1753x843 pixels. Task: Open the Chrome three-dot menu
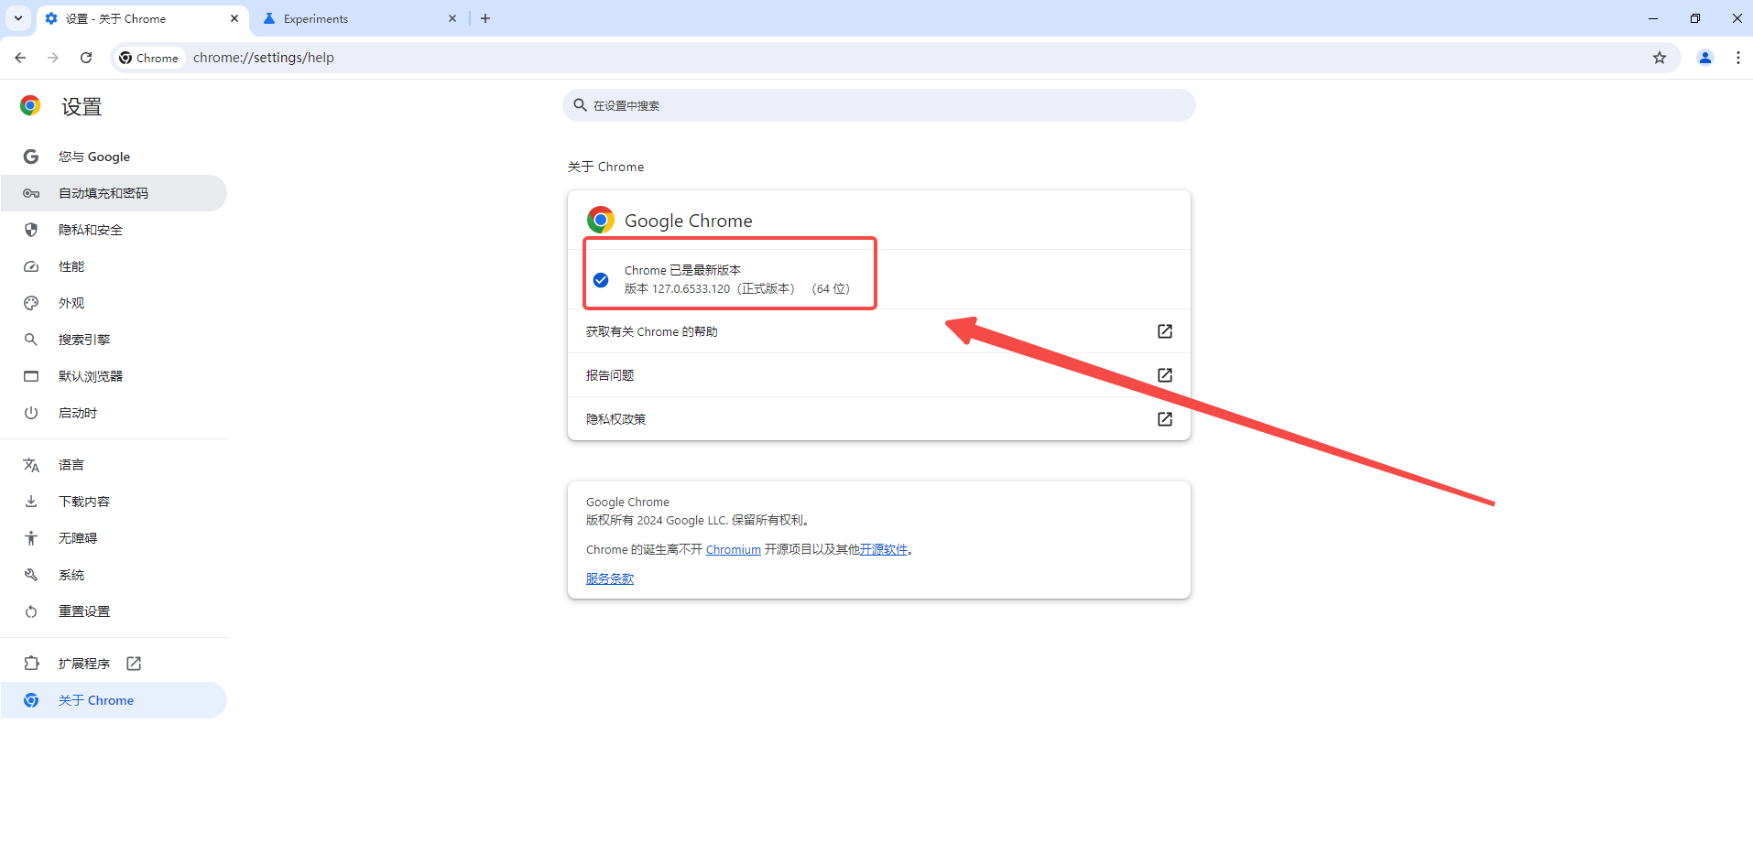click(x=1738, y=58)
